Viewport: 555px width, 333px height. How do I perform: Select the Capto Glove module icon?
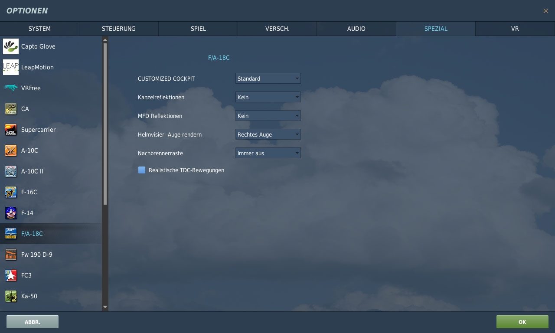point(11,46)
